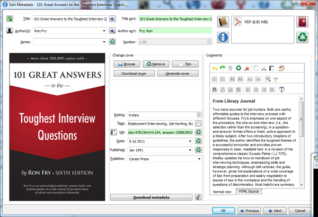Pick comment text foreground color

tap(281, 89)
